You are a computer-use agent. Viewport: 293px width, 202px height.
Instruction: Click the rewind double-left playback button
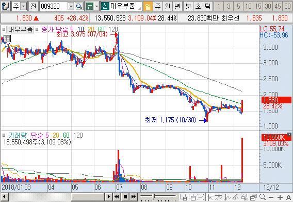[117, 197]
